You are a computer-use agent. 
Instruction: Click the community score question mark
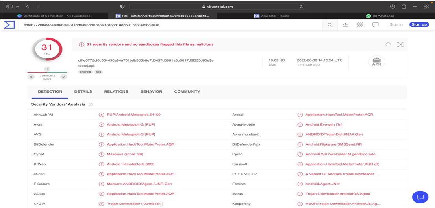pyautogui.click(x=47, y=69)
